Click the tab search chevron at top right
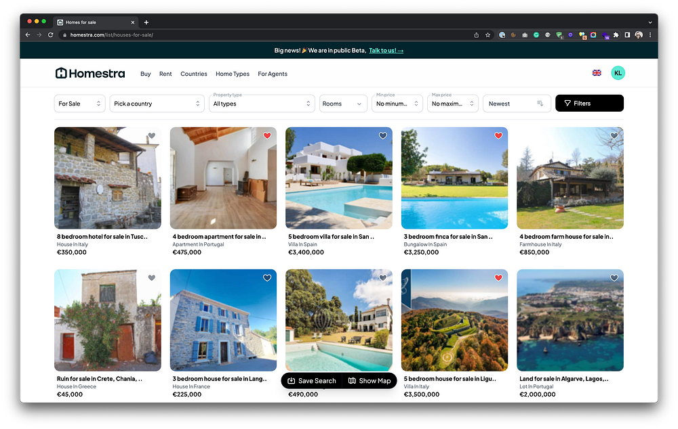The height and width of the screenshot is (429, 678). [x=650, y=22]
